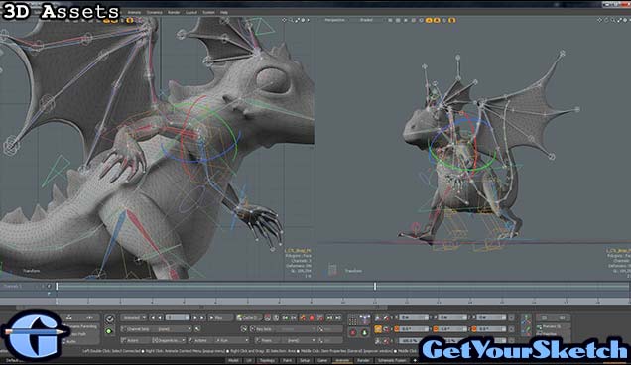
Task: Switch to the Paint layout tab
Action: [287, 361]
